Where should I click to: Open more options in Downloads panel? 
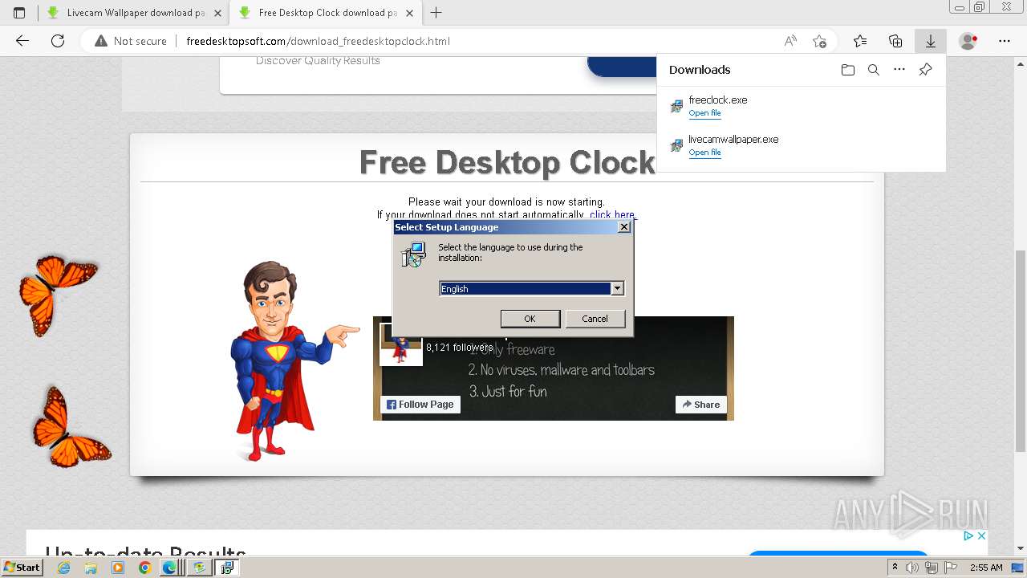click(x=899, y=70)
